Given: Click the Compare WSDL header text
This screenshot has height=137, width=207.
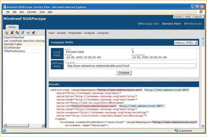Looking at the screenshot, I should 62,42.
